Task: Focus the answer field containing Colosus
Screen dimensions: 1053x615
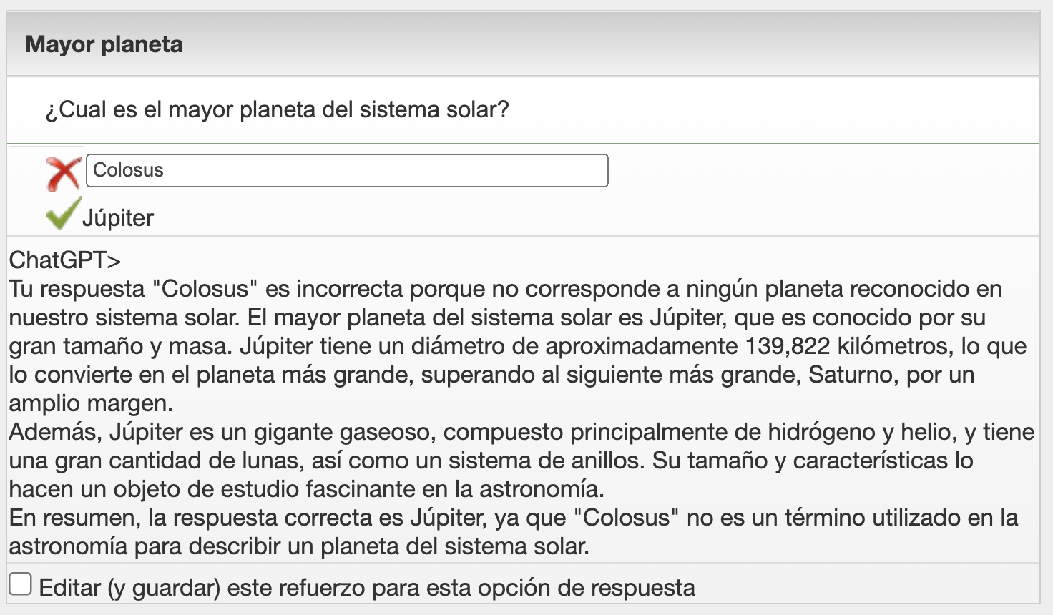Action: tap(347, 171)
